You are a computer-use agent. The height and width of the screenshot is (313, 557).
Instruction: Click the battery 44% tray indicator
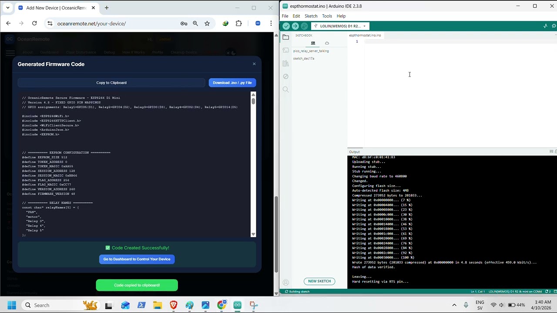(x=517, y=305)
